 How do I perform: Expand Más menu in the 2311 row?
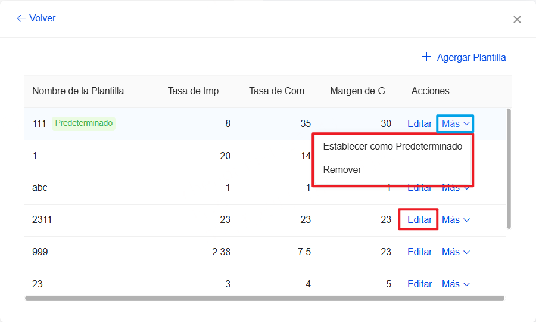(456, 220)
